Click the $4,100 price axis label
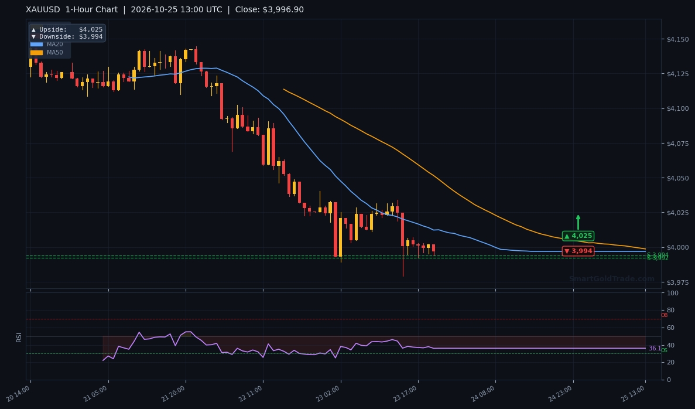Screen dimensions: 695x409 677,108
